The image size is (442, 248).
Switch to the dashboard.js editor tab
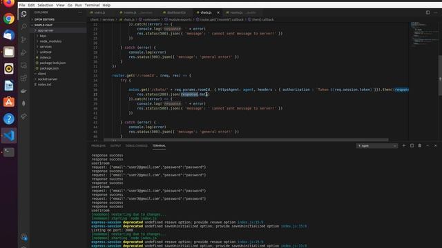176,12
